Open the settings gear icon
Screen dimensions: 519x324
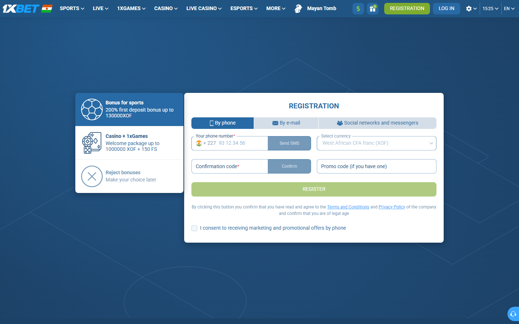point(469,8)
